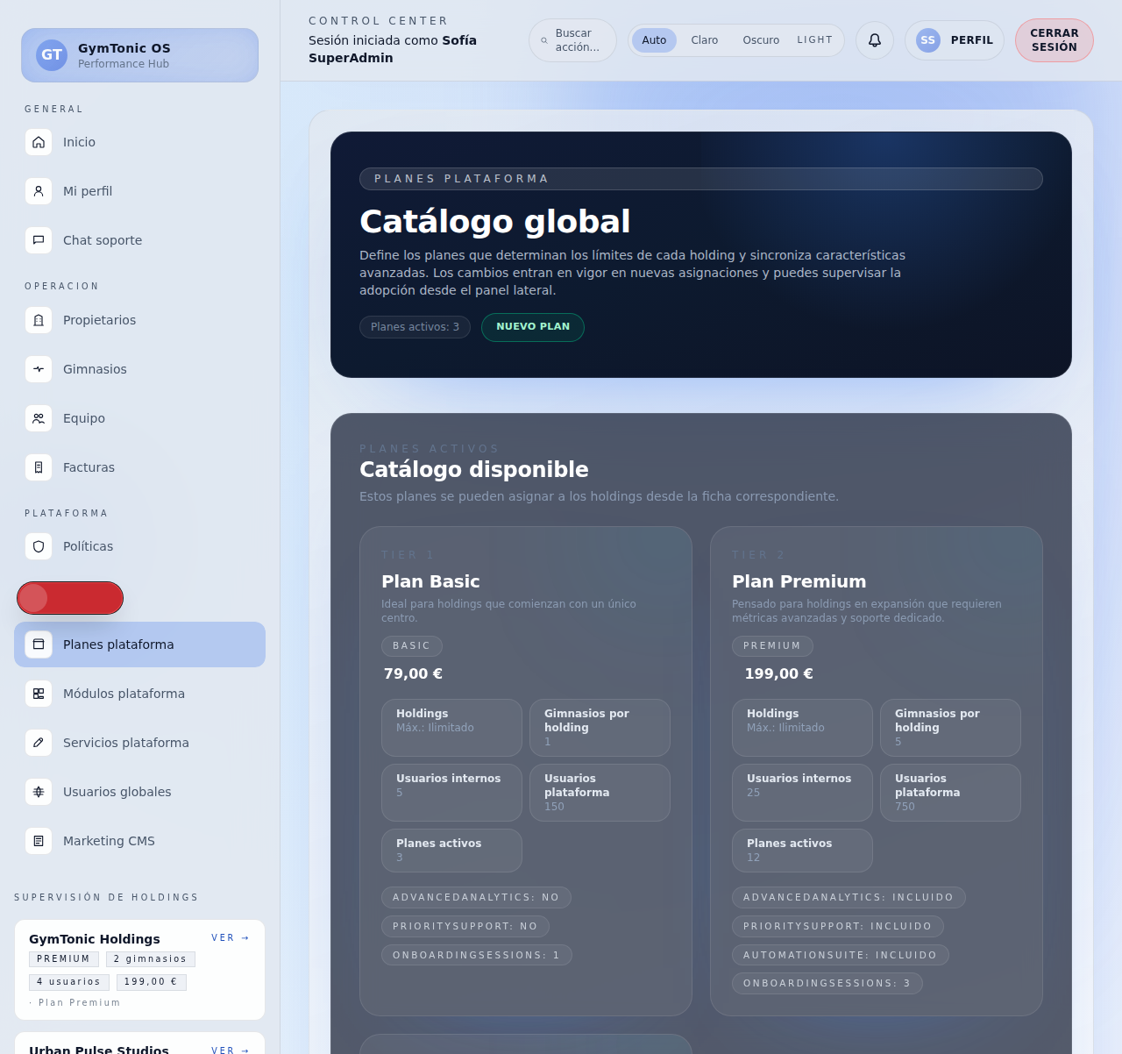The height and width of the screenshot is (1054, 1122).
Task: Switch theme to Oscuro
Action: (760, 40)
